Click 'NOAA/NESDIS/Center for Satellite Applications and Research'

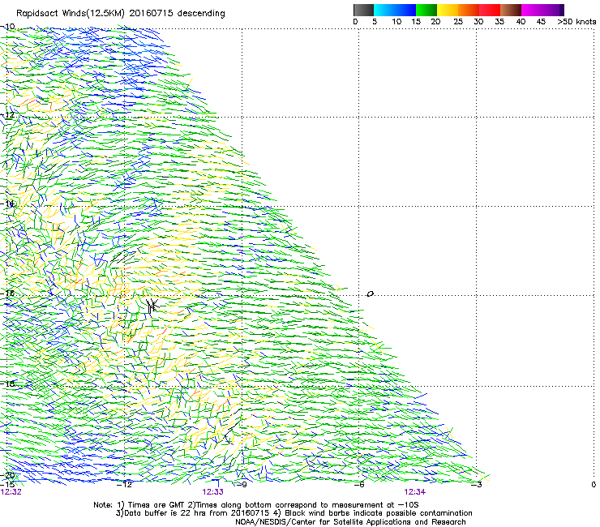pos(350,522)
